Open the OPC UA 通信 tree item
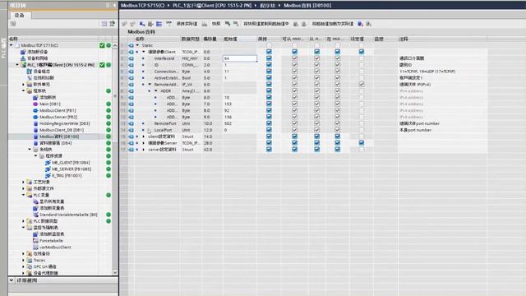This screenshot has height=296, width=526. tap(44, 266)
